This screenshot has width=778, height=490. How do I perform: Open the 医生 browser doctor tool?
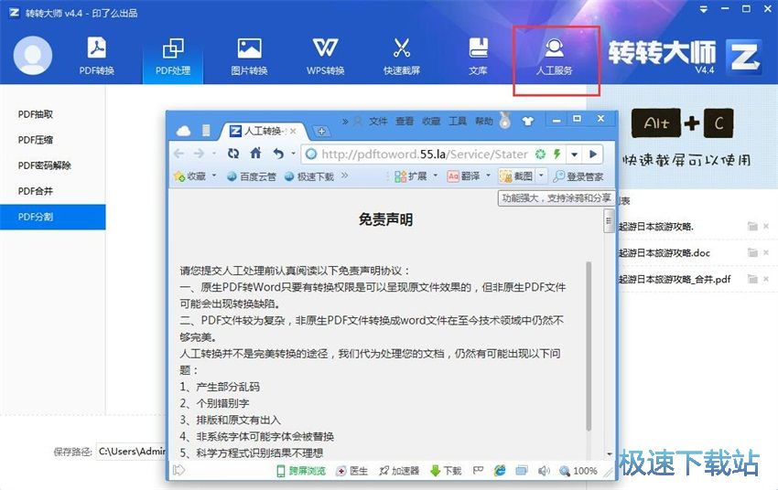[351, 471]
